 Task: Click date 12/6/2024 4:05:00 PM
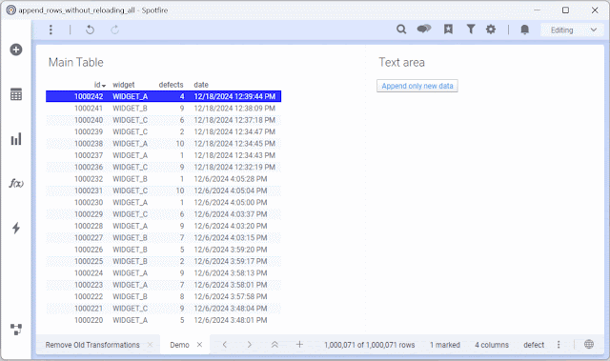(x=231, y=203)
